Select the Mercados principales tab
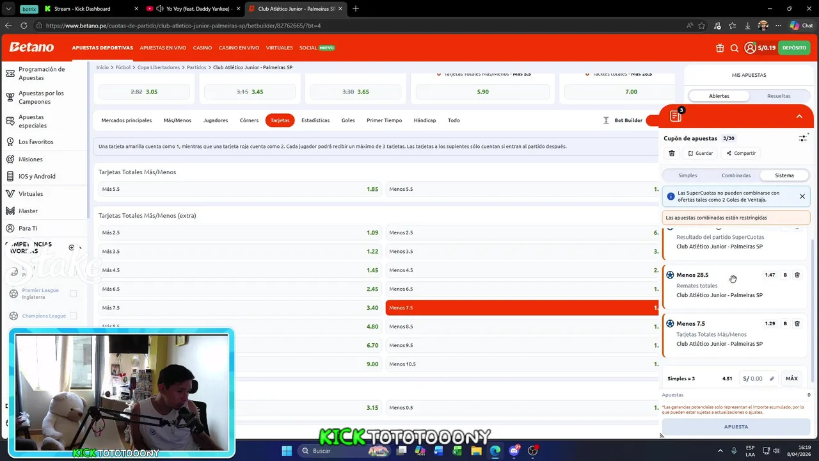The height and width of the screenshot is (461, 819). [x=127, y=120]
